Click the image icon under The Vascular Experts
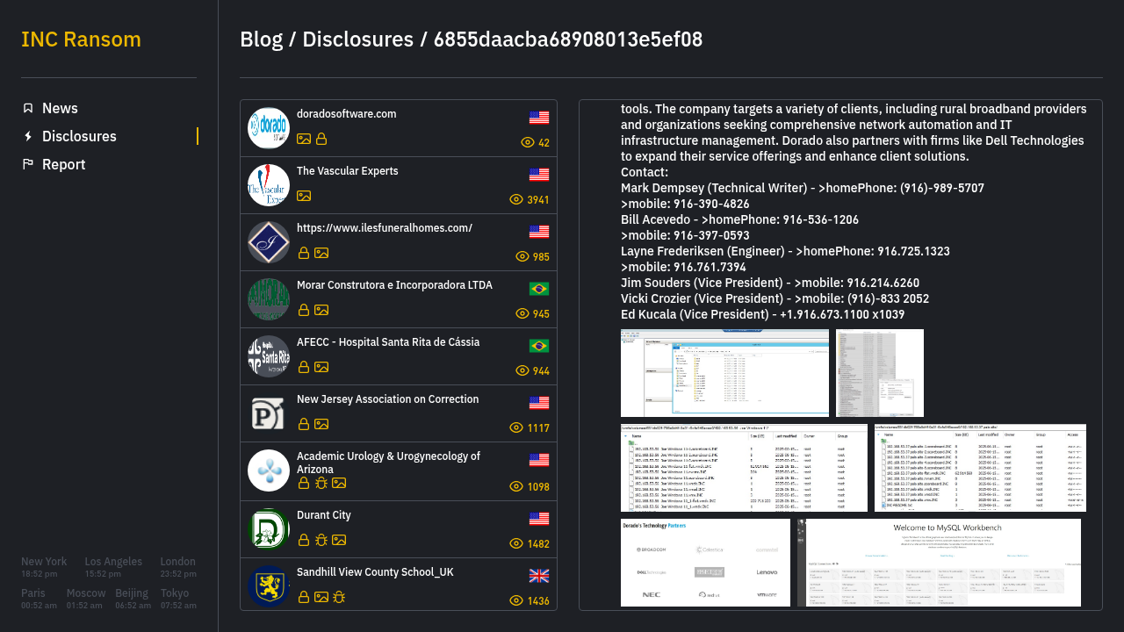1124x632 pixels. point(304,196)
